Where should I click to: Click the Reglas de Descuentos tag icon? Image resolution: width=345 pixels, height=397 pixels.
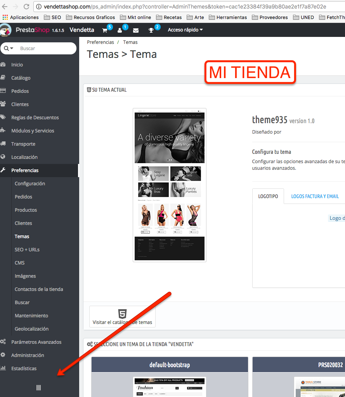3,117
